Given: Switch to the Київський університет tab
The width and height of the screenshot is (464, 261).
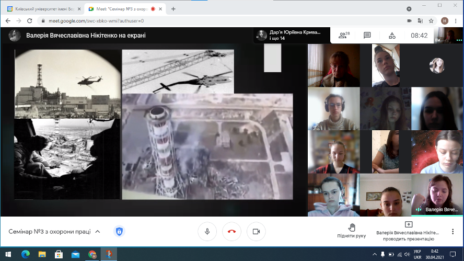Looking at the screenshot, I should pos(41,8).
